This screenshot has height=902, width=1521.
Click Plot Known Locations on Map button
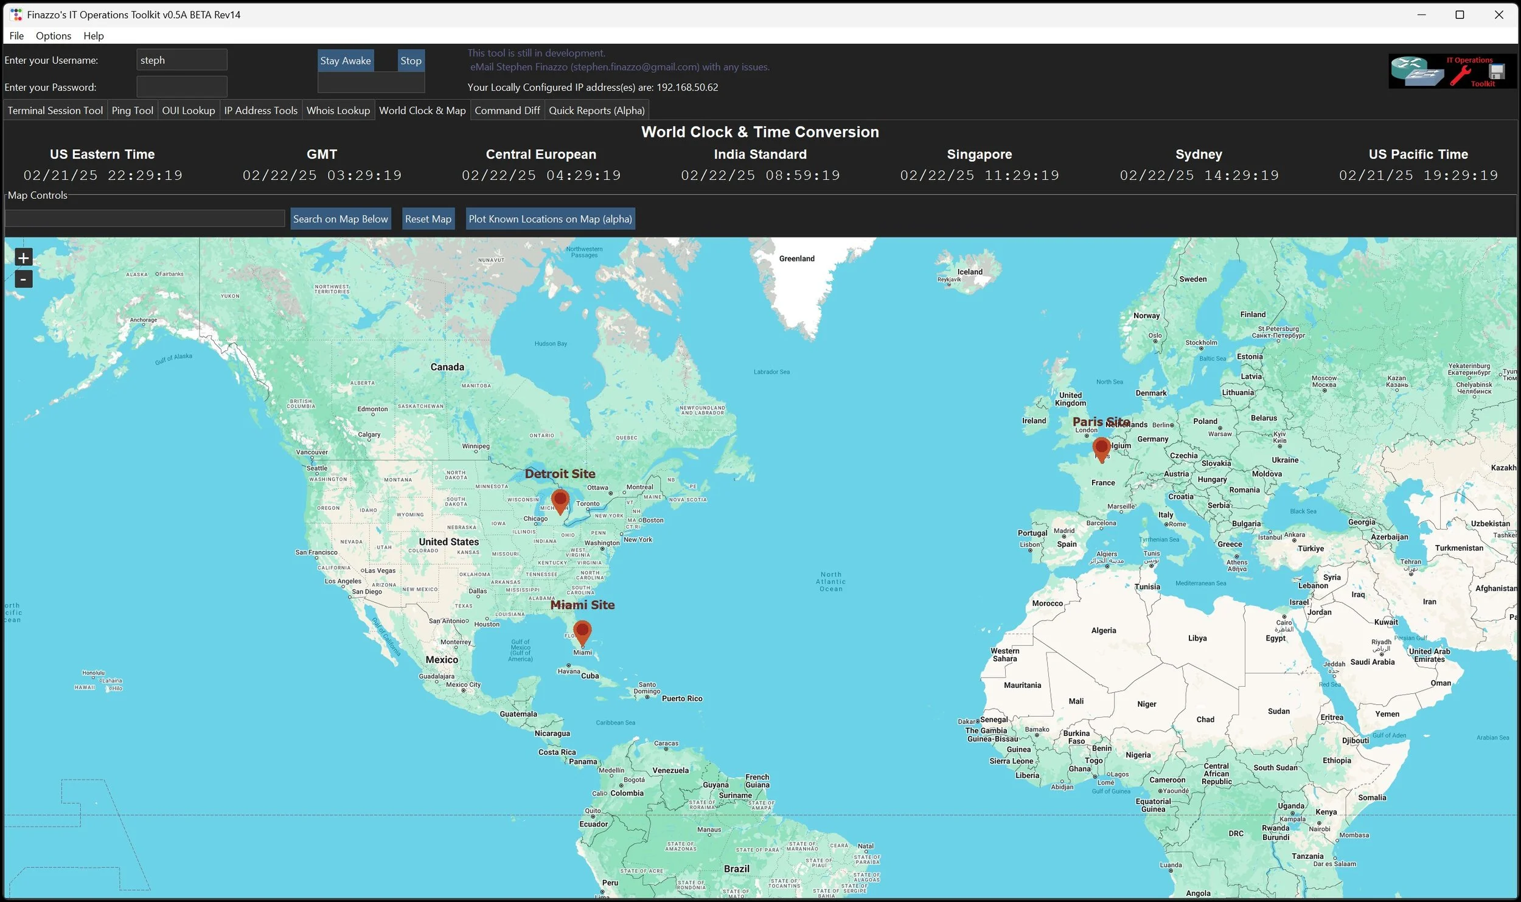[x=550, y=219]
